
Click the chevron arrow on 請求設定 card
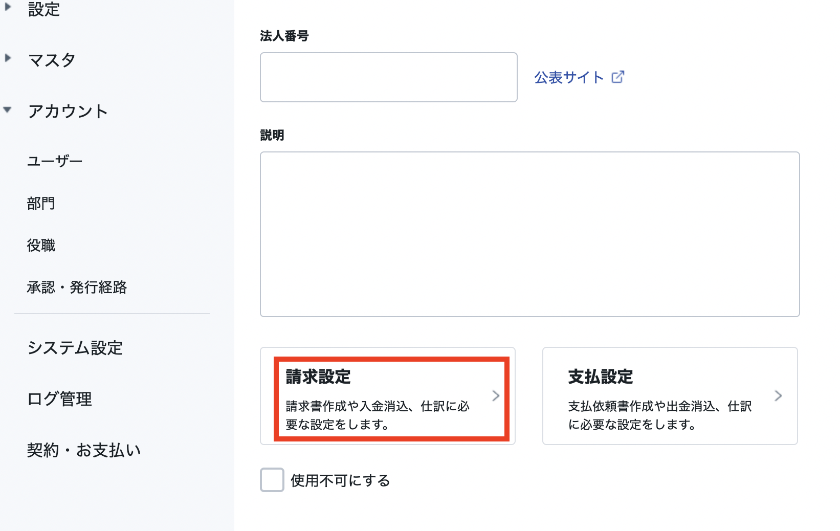(496, 395)
